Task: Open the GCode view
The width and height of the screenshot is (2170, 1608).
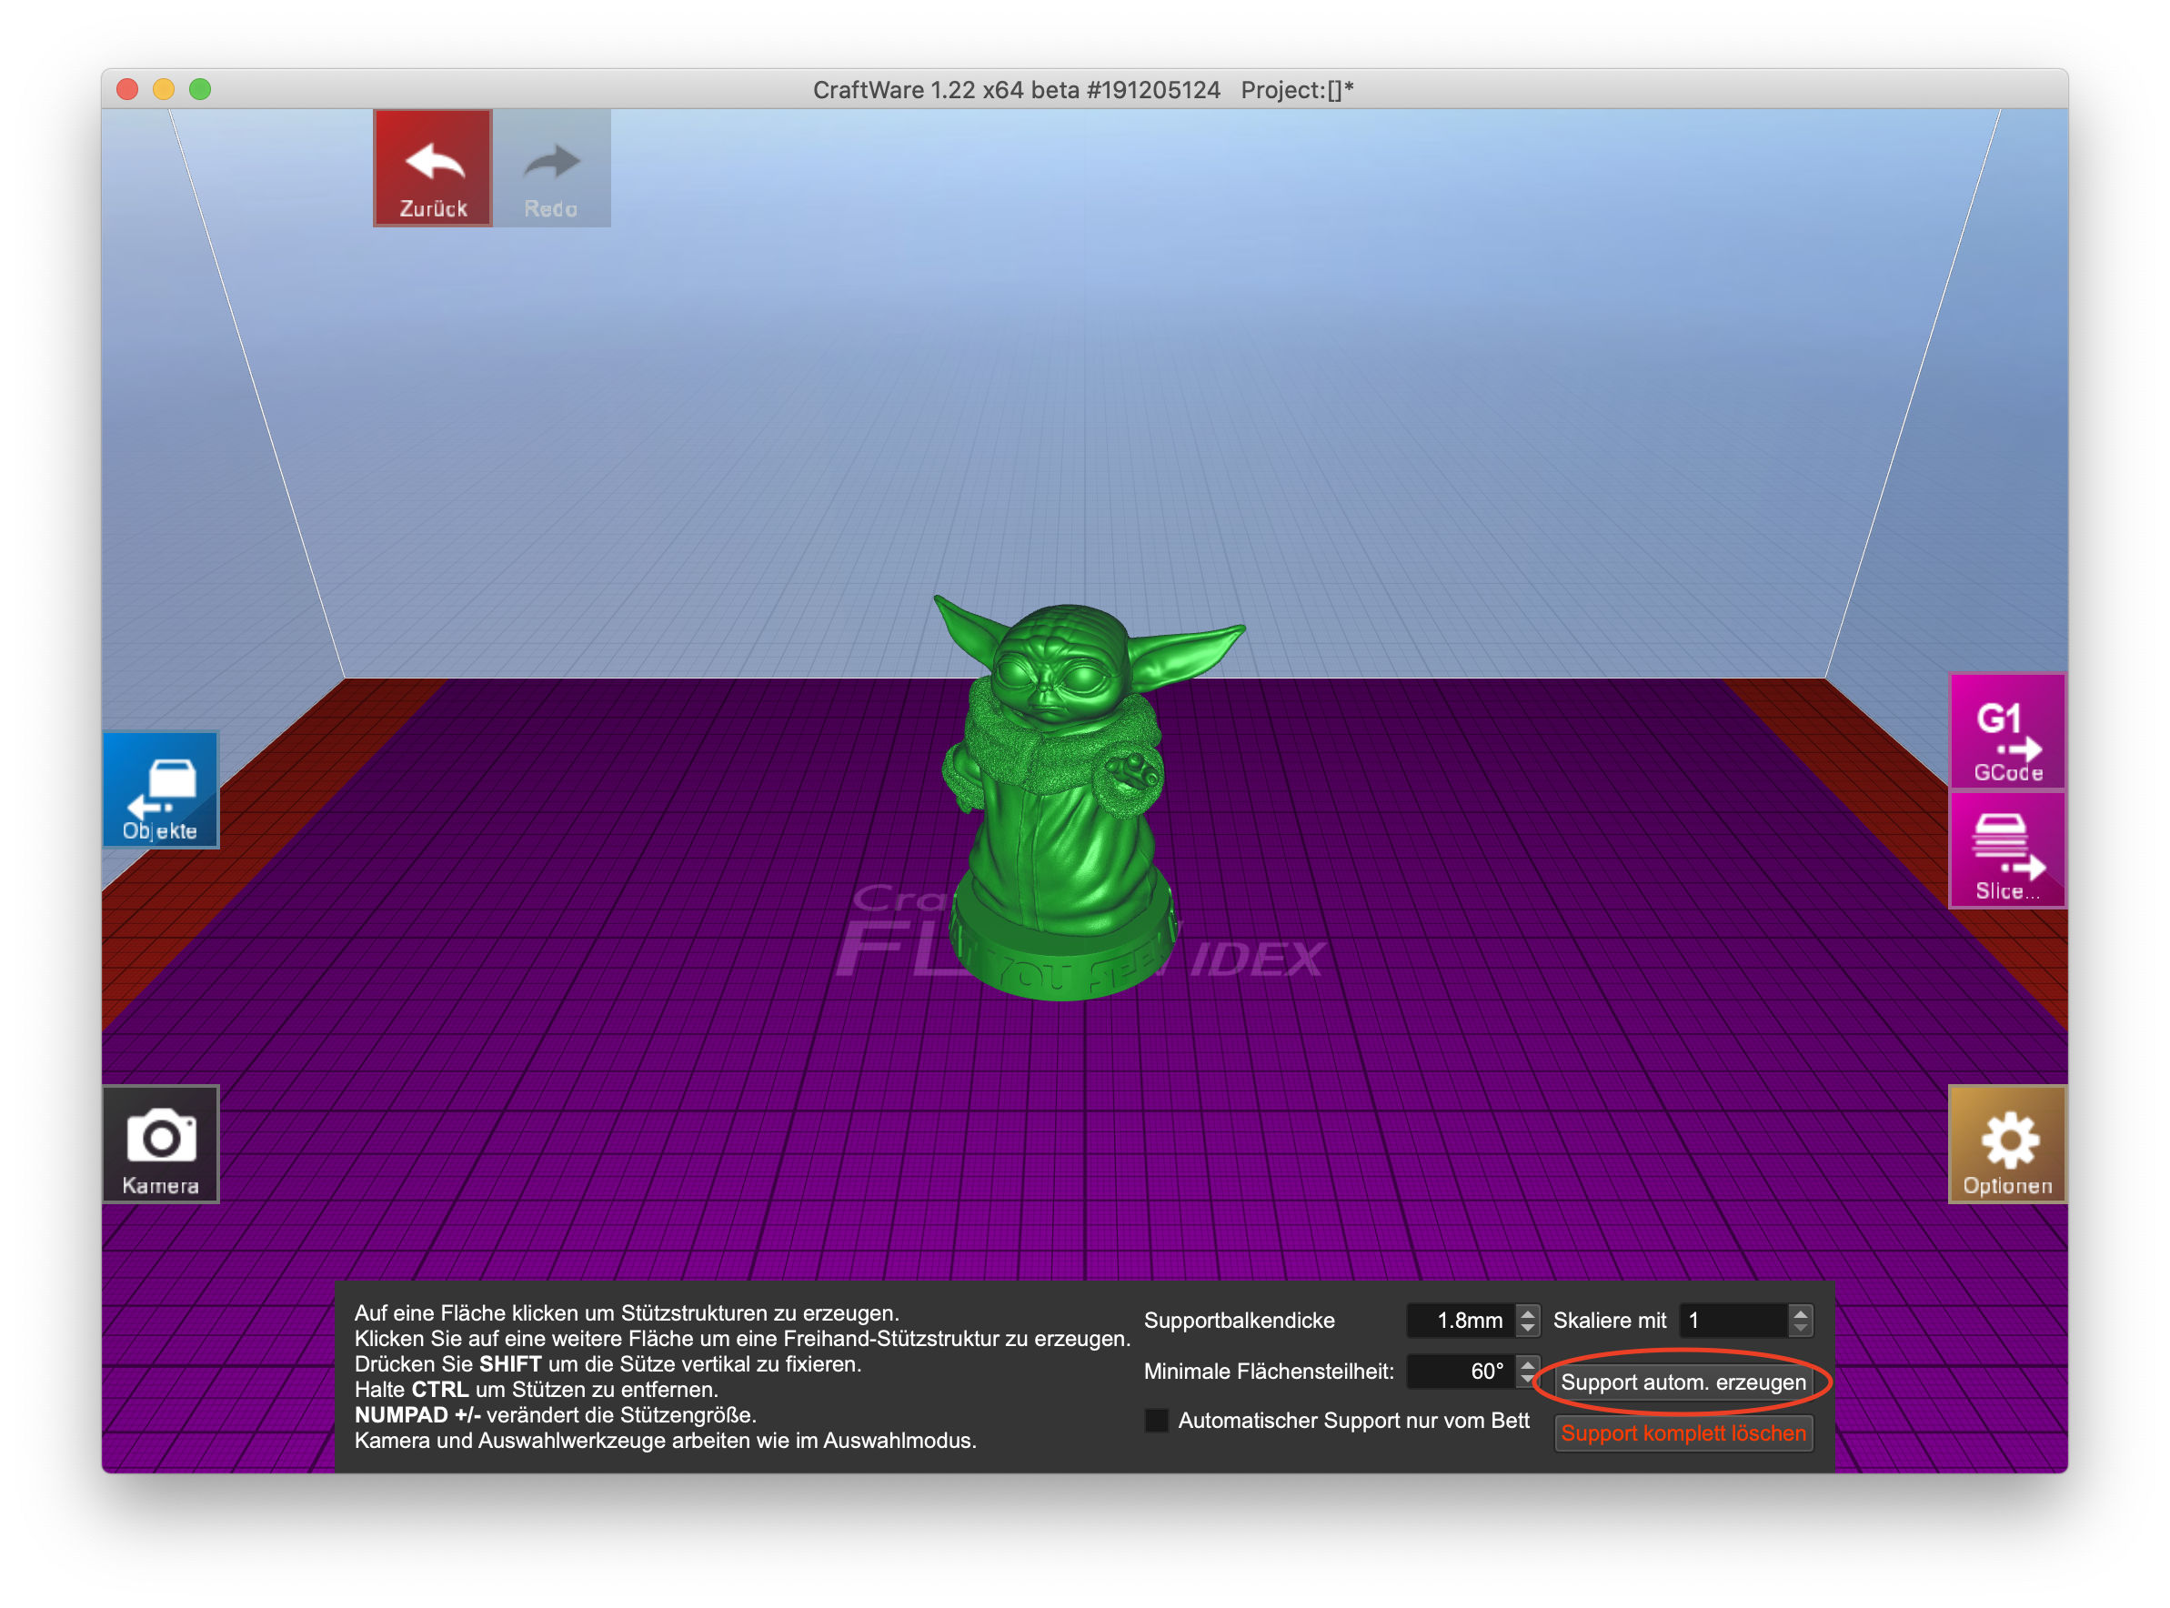Action: pos(2007,731)
